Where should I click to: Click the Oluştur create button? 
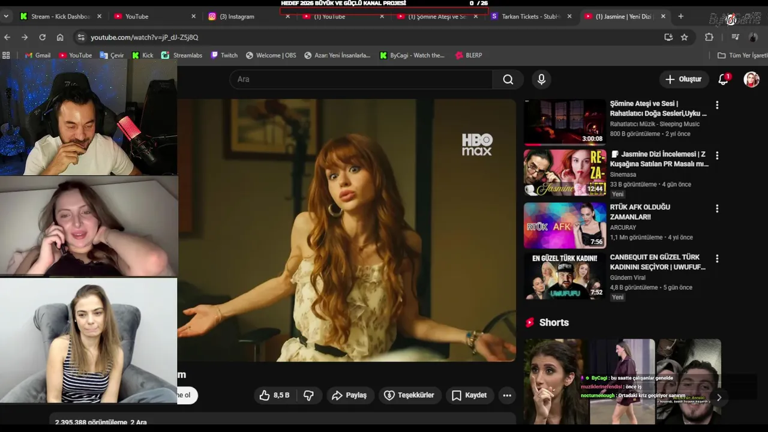683,79
